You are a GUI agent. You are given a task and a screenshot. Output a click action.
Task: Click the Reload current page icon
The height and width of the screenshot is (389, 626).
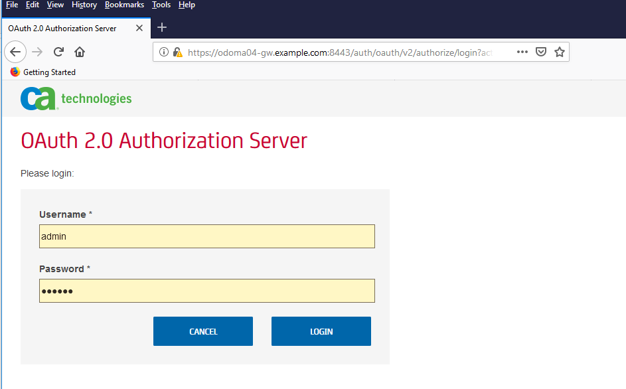(58, 51)
